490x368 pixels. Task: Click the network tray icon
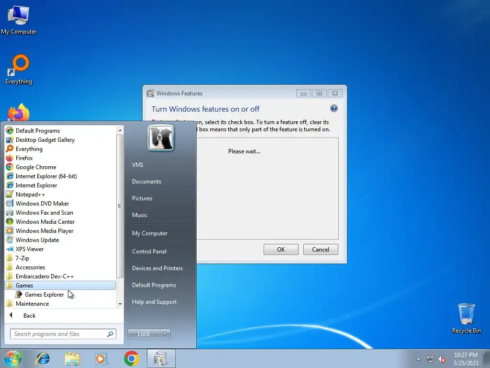[x=430, y=359]
